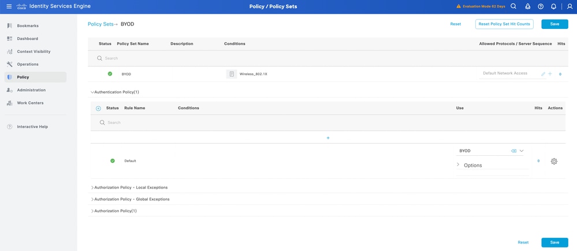This screenshot has height=251, width=577.
Task: Open the user account icon
Action: point(569,6)
